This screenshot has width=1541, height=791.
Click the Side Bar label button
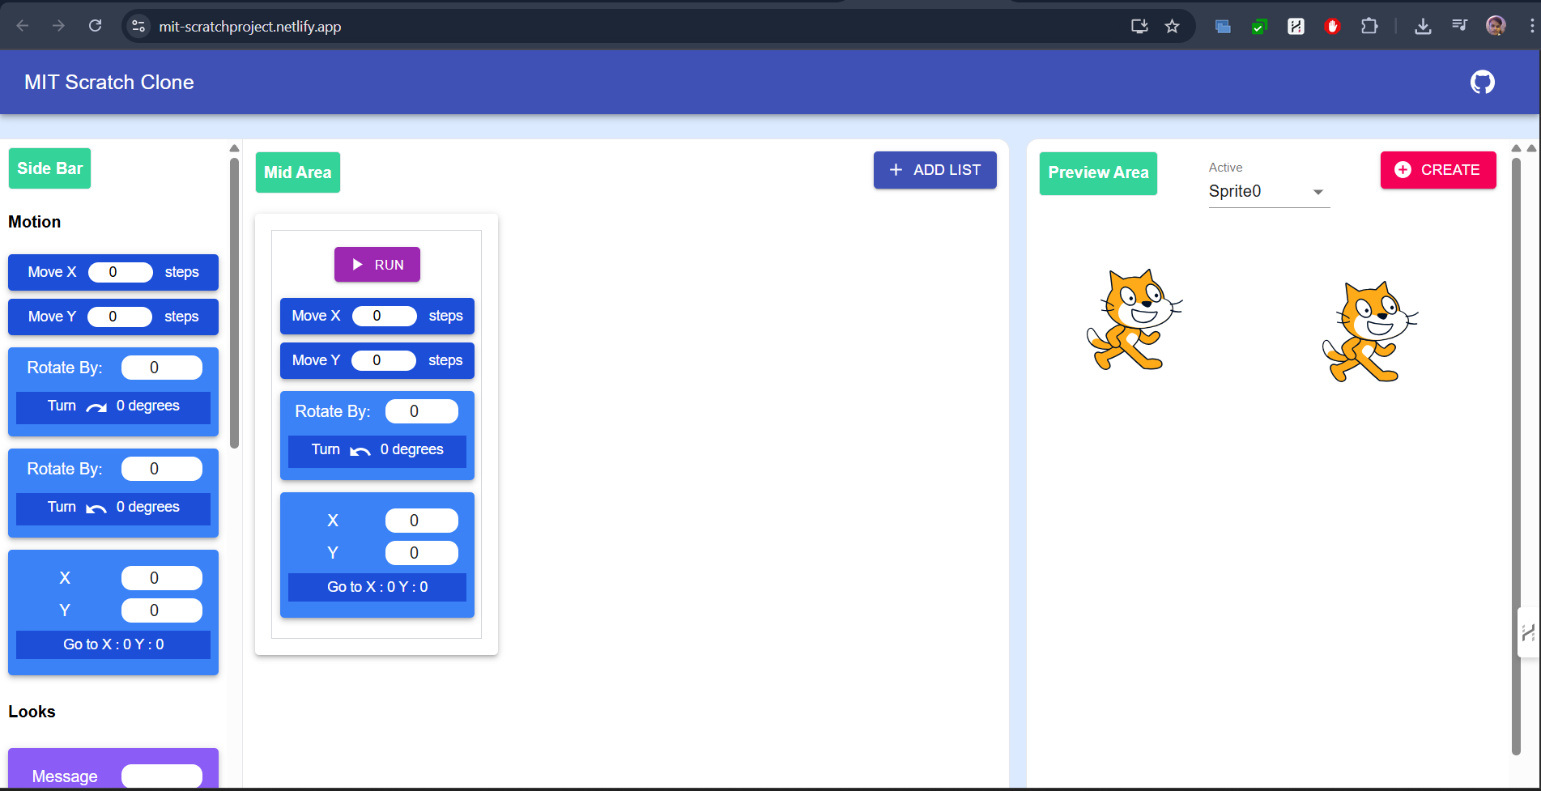coord(49,168)
